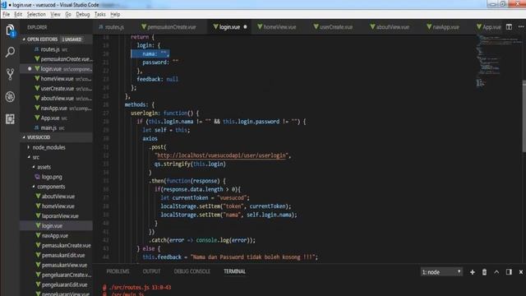The image size is (526, 296).
Task: Open logo.png in assets folder
Action: 52,177
